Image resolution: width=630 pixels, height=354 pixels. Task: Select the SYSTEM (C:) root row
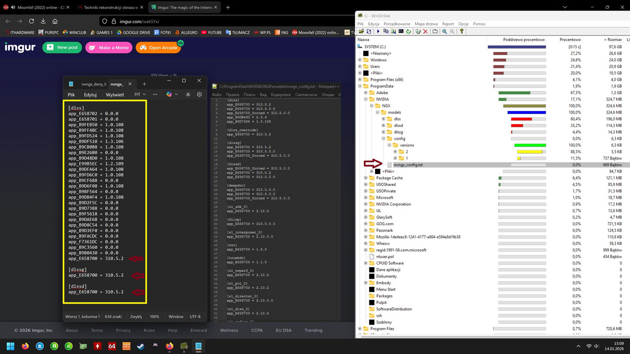pyautogui.click(x=493, y=47)
